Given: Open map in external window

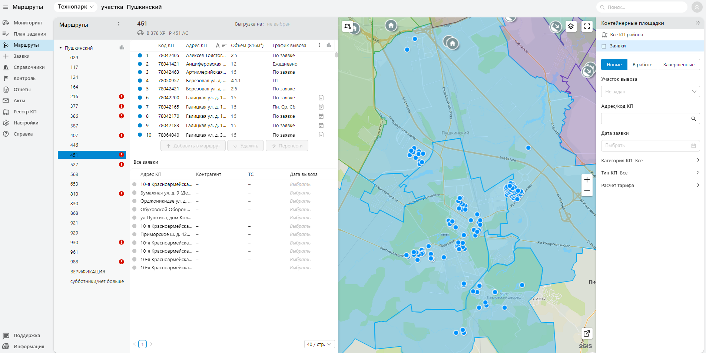Looking at the screenshot, I should [587, 333].
